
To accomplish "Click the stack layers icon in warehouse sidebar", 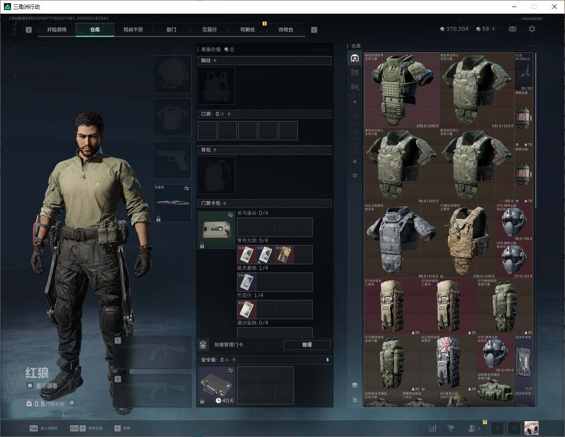I will [x=355, y=385].
